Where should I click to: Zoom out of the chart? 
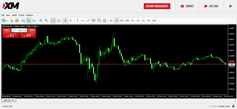[x=46, y=20]
